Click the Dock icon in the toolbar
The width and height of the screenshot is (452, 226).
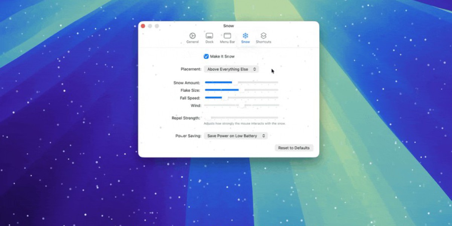pos(209,36)
